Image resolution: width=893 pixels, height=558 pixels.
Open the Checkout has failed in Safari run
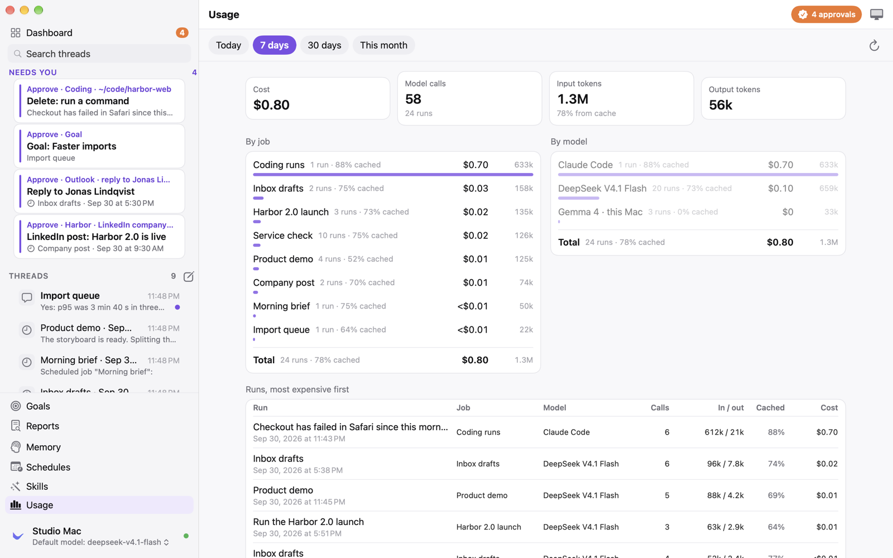(545, 432)
